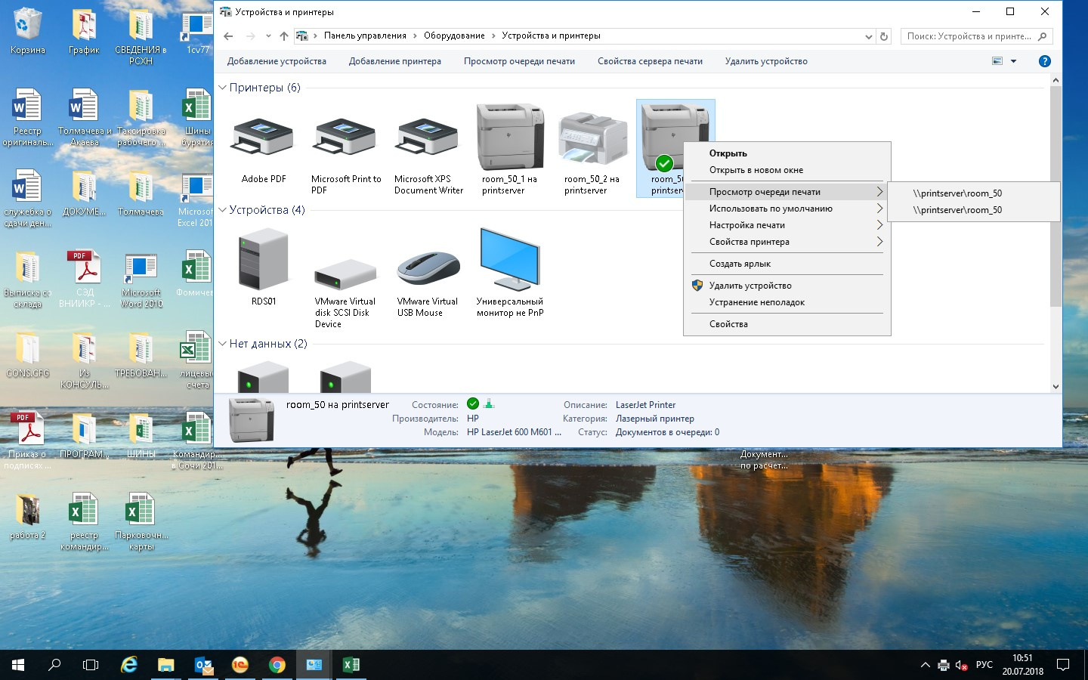Show hidden tray icons chevron

click(925, 665)
